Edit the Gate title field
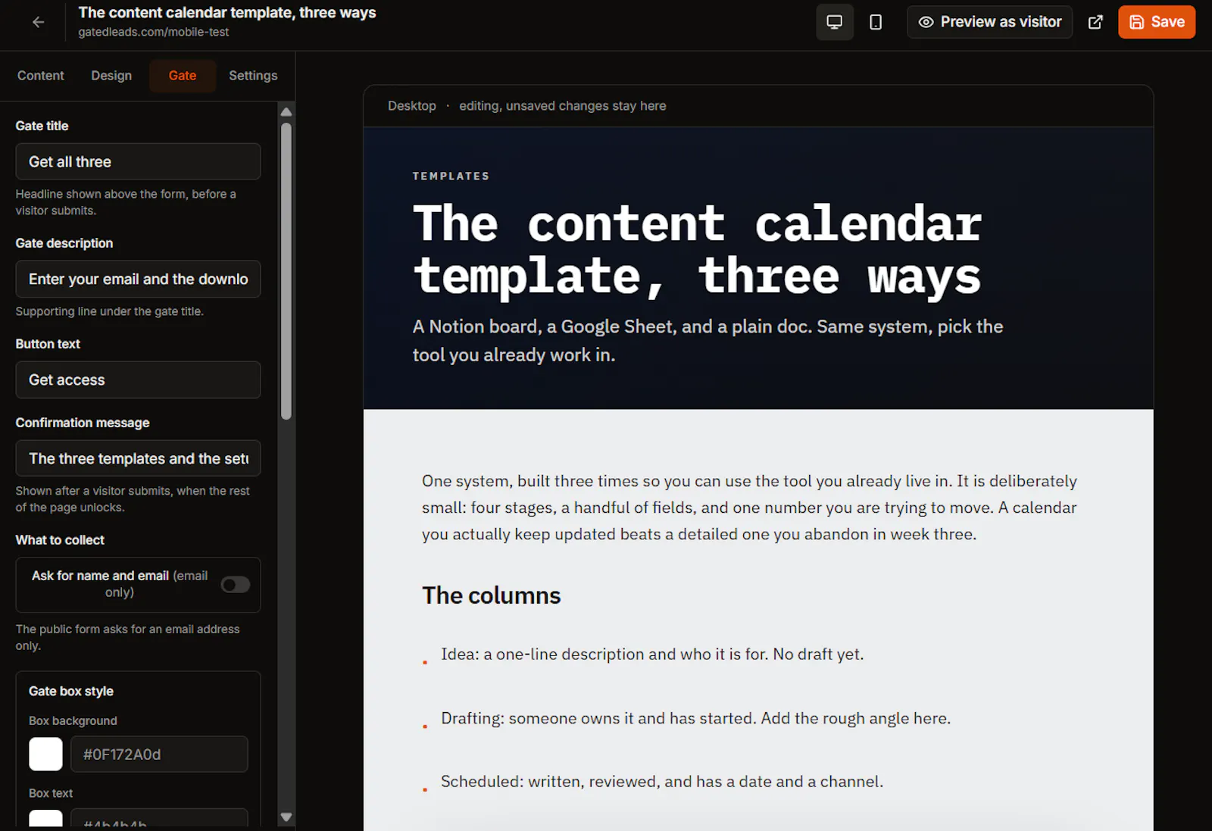1212x831 pixels. [x=138, y=161]
